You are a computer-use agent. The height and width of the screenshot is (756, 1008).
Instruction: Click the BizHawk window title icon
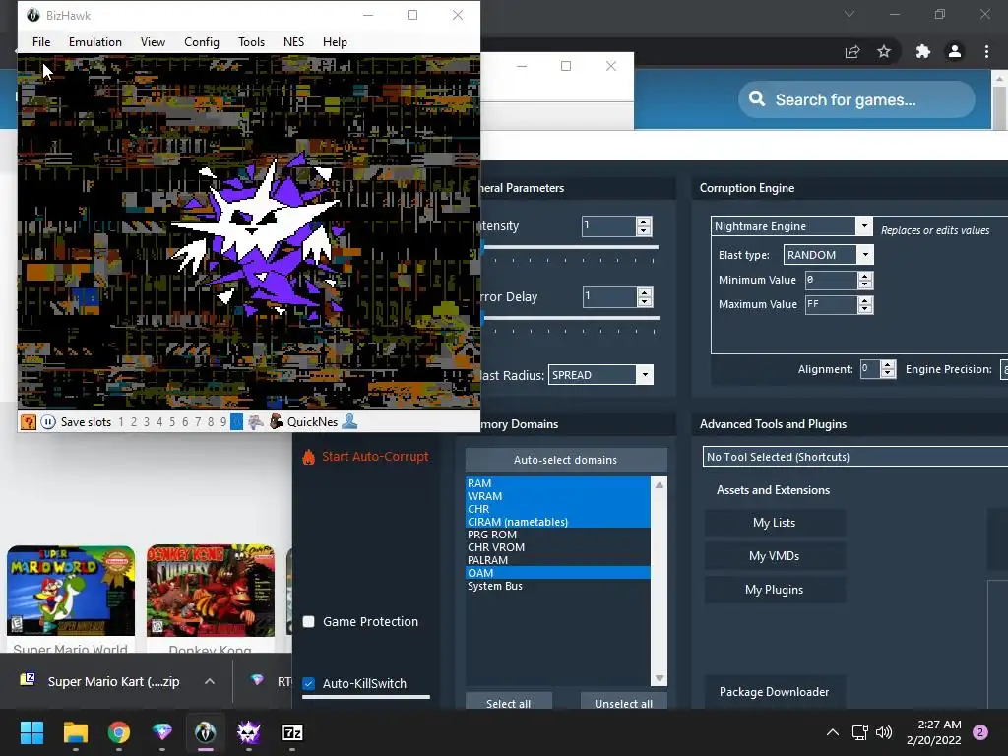(32, 15)
